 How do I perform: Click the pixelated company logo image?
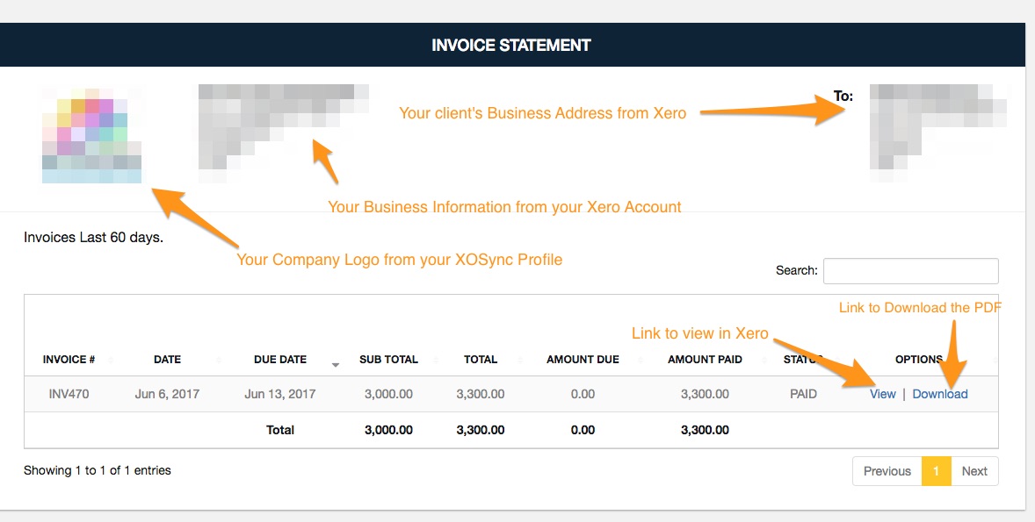(x=91, y=135)
